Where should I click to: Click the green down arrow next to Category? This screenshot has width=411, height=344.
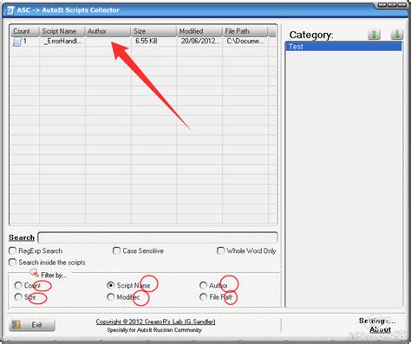click(x=397, y=35)
